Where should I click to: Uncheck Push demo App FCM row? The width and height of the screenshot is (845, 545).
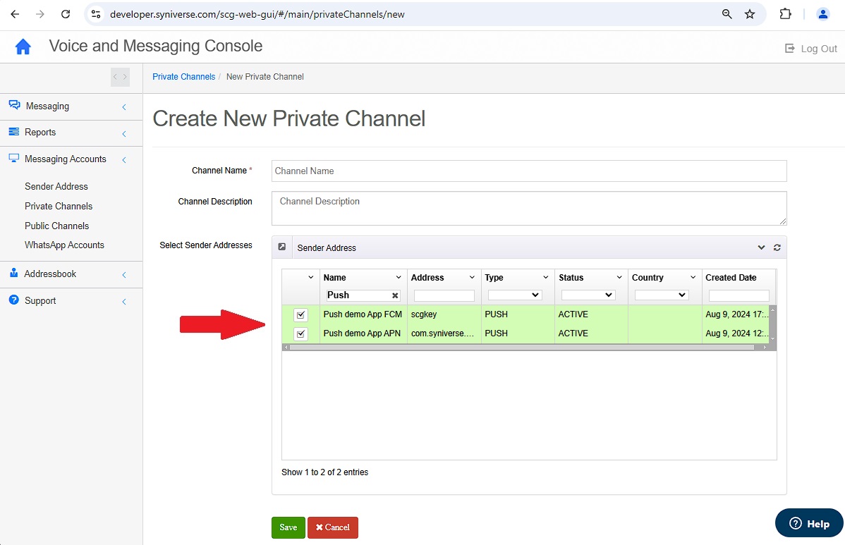(x=300, y=314)
